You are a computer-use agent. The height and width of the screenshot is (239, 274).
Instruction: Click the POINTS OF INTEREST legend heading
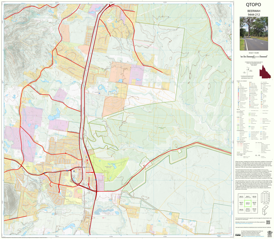(x=242, y=81)
